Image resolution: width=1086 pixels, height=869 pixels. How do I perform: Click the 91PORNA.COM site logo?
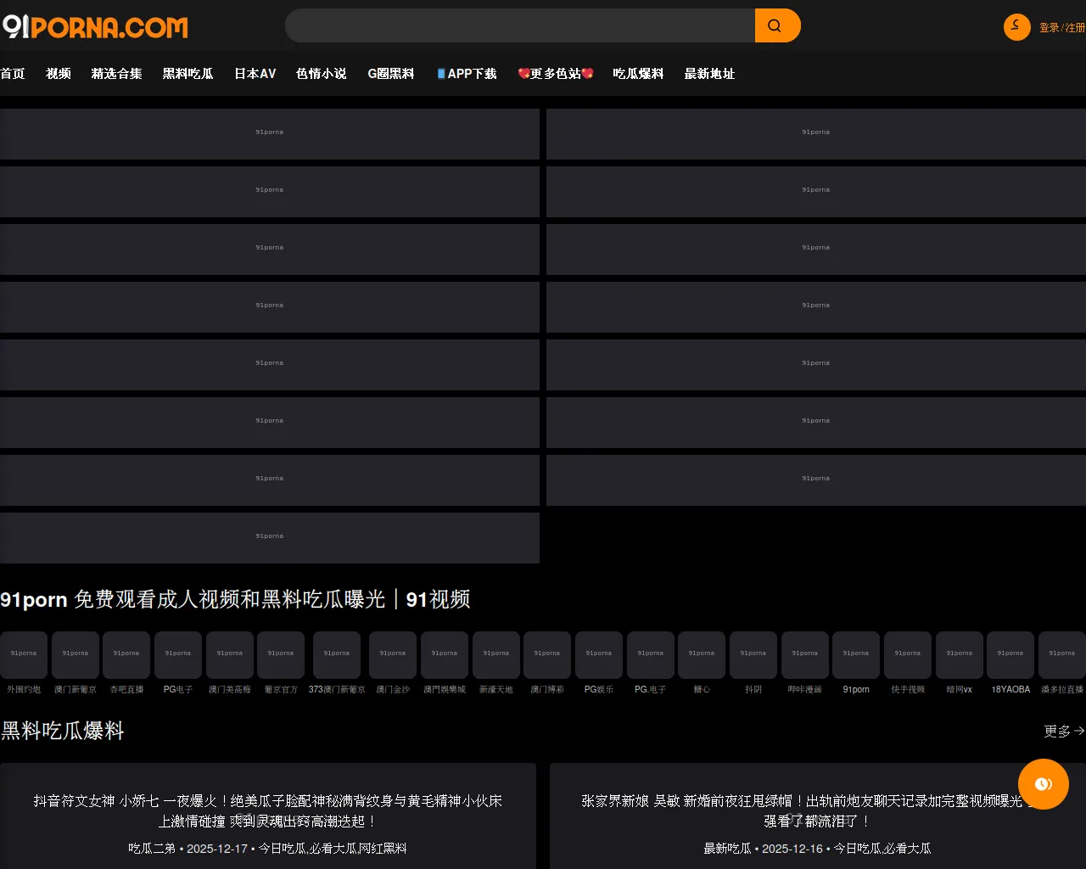(x=95, y=27)
